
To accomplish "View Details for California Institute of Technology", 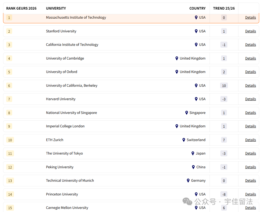I will pos(250,45).
